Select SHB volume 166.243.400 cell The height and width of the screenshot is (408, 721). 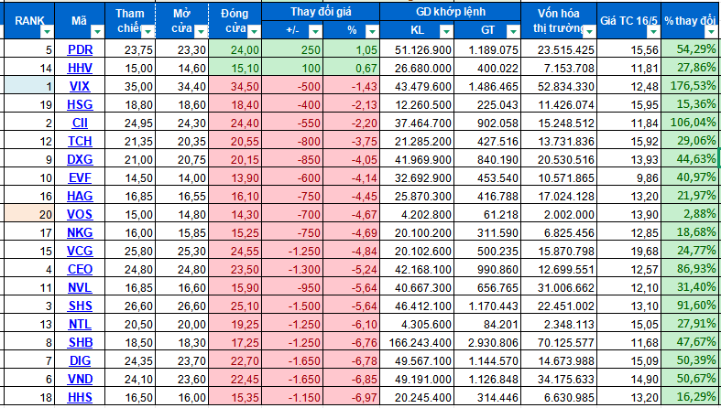click(x=417, y=342)
